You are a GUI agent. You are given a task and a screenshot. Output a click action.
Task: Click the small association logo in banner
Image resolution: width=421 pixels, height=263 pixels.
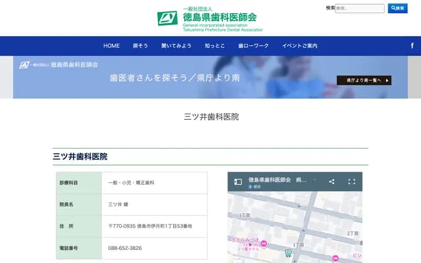tap(59, 65)
